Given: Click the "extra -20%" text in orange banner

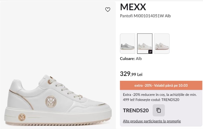Looking at the screenshot, I should [x=143, y=85].
